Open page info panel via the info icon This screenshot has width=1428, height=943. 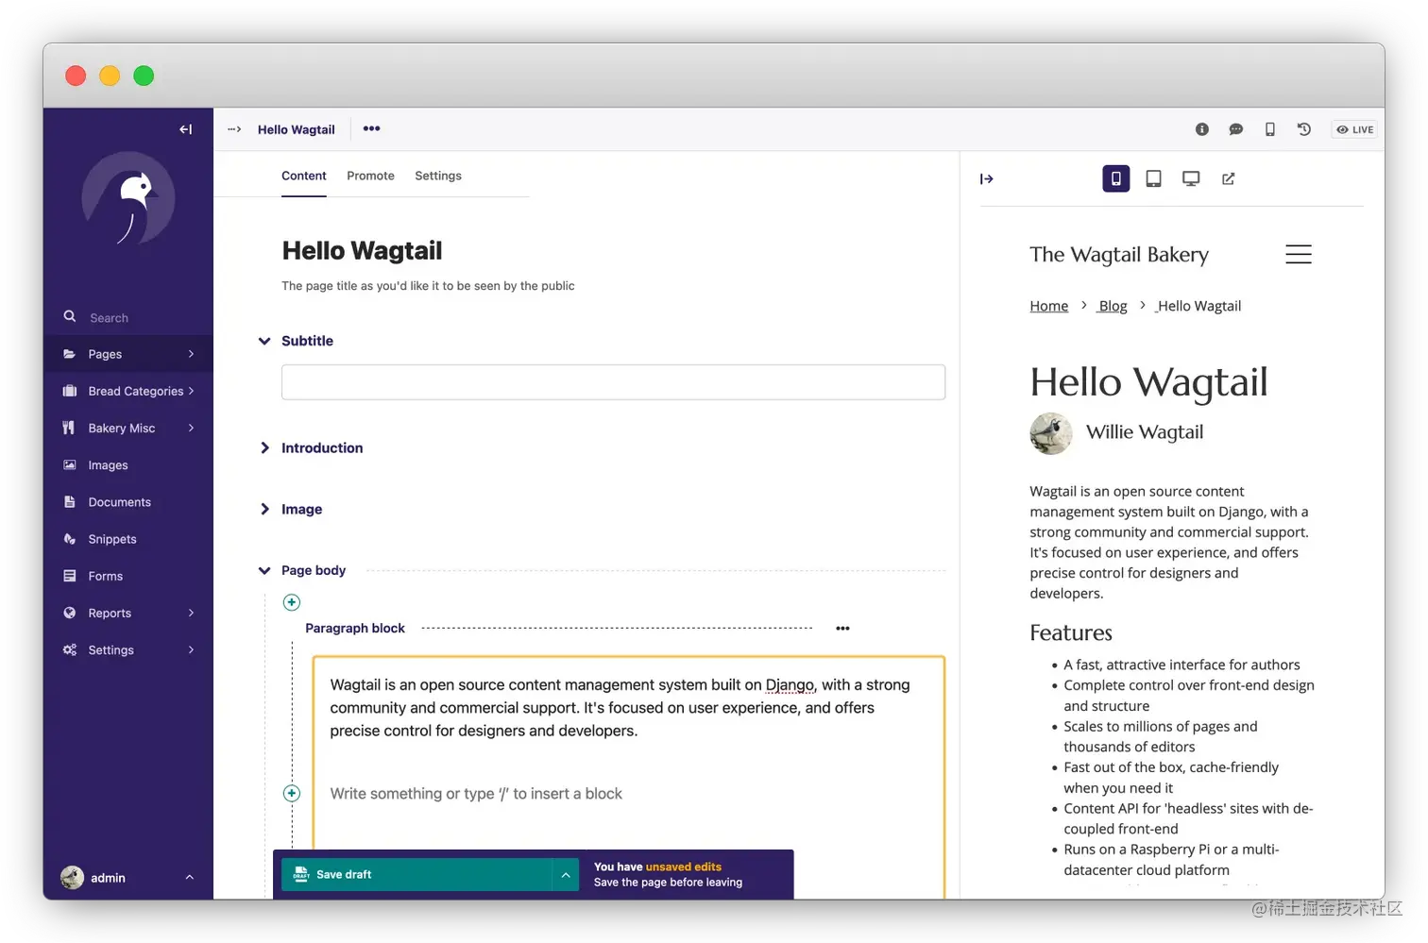(x=1201, y=129)
